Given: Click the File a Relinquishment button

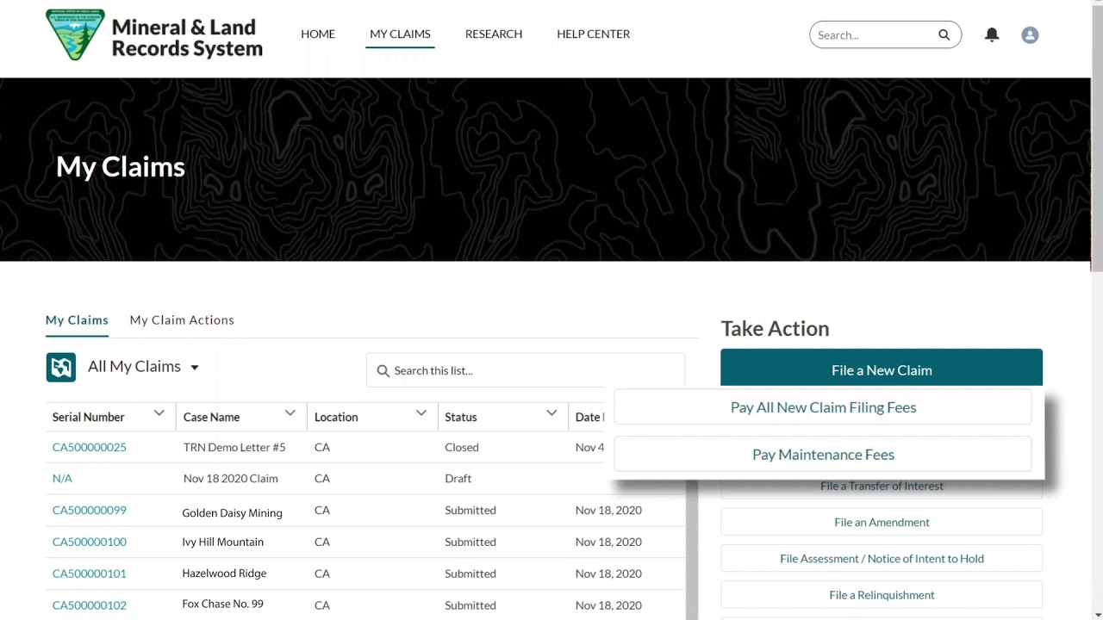Looking at the screenshot, I should click(882, 594).
